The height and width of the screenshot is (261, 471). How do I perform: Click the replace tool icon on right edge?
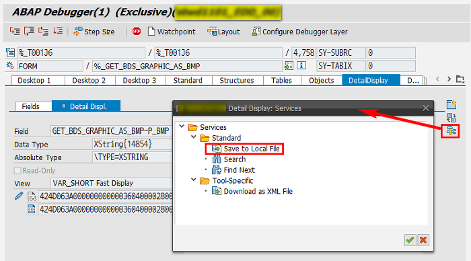click(451, 118)
